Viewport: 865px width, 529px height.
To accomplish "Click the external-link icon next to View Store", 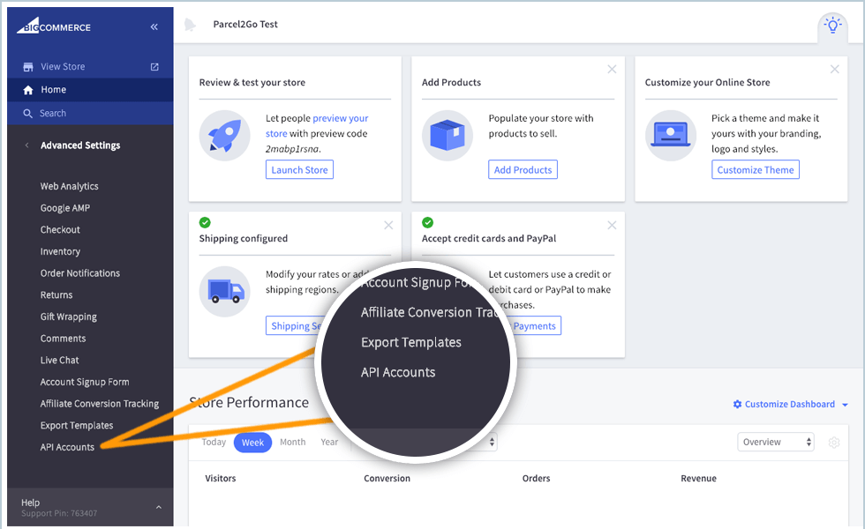I will click(154, 66).
